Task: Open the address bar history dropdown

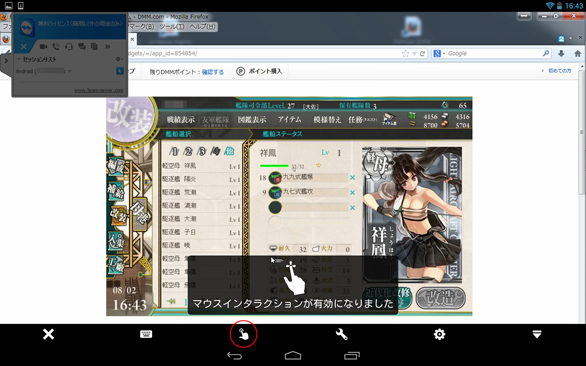Action: [414, 54]
